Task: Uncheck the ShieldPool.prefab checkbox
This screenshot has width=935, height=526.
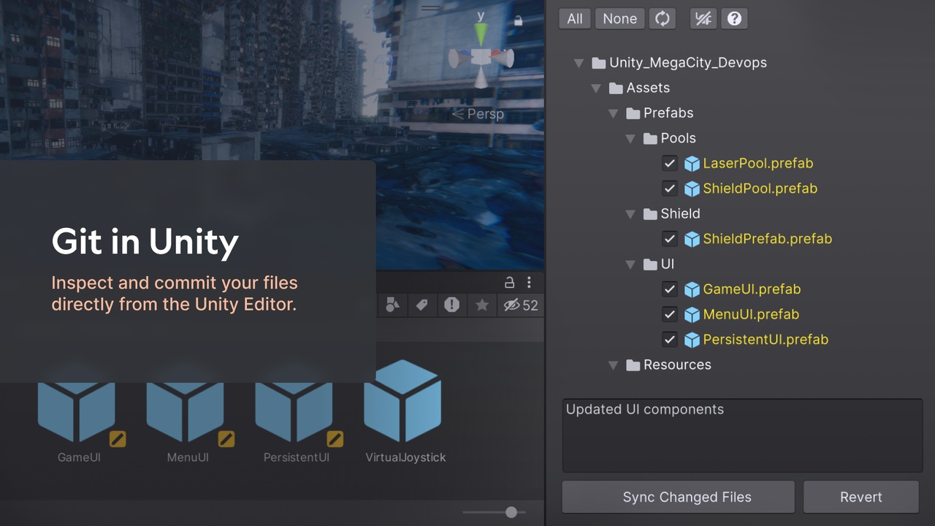Action: pyautogui.click(x=669, y=188)
